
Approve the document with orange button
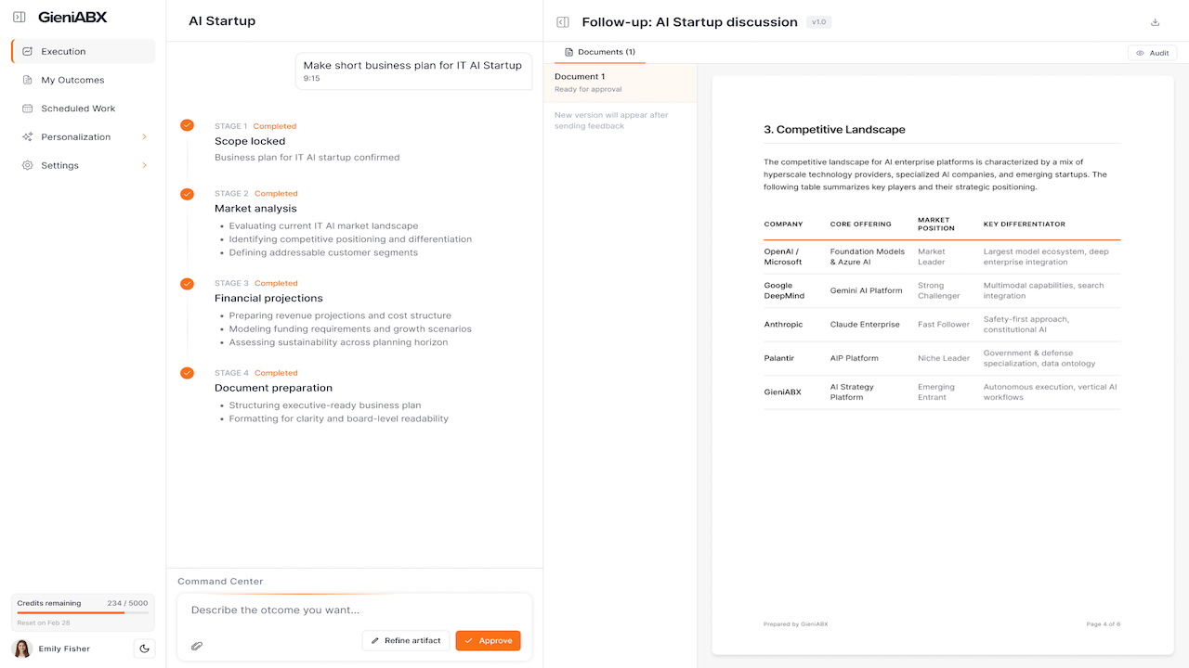488,641
